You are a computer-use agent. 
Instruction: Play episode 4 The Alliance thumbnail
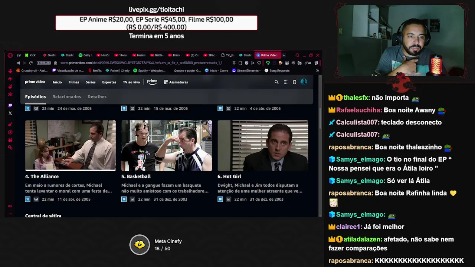71,145
